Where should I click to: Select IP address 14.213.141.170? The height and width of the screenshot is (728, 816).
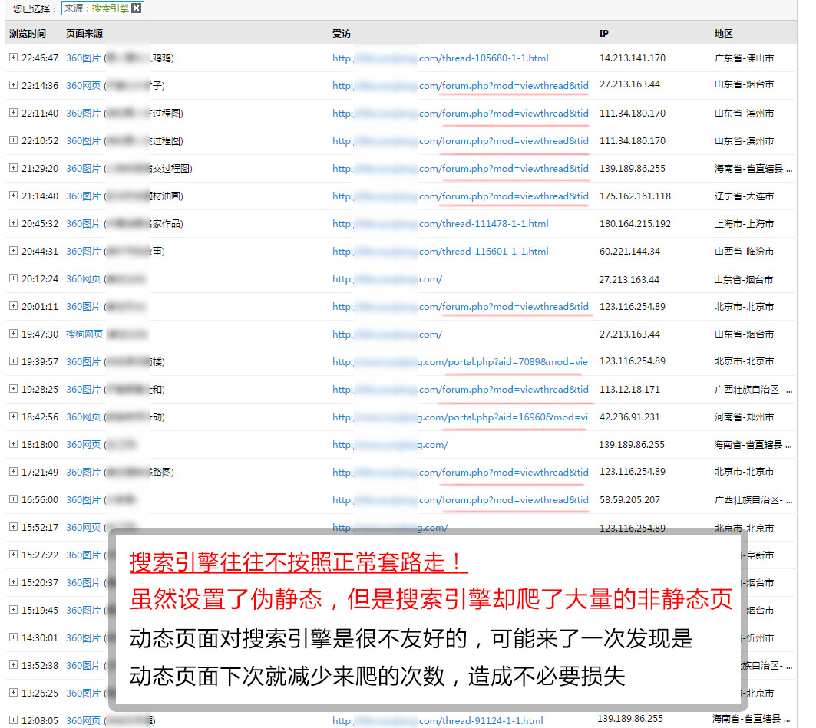pos(633,58)
